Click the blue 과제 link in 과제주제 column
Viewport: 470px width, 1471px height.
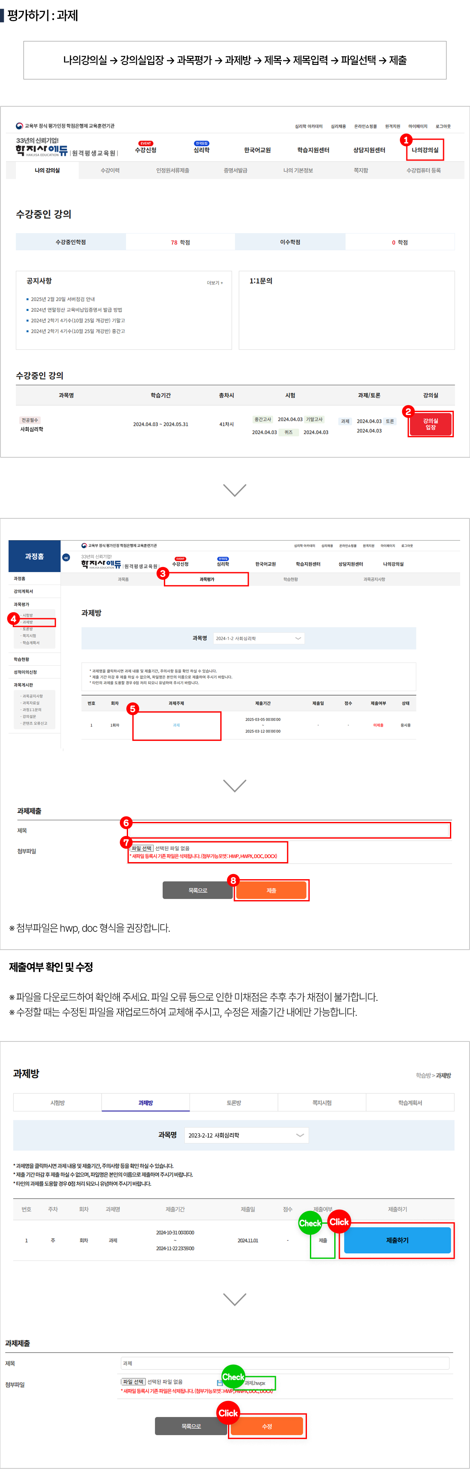tap(176, 725)
